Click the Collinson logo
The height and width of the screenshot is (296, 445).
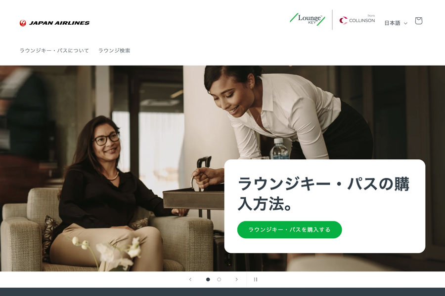click(x=357, y=20)
